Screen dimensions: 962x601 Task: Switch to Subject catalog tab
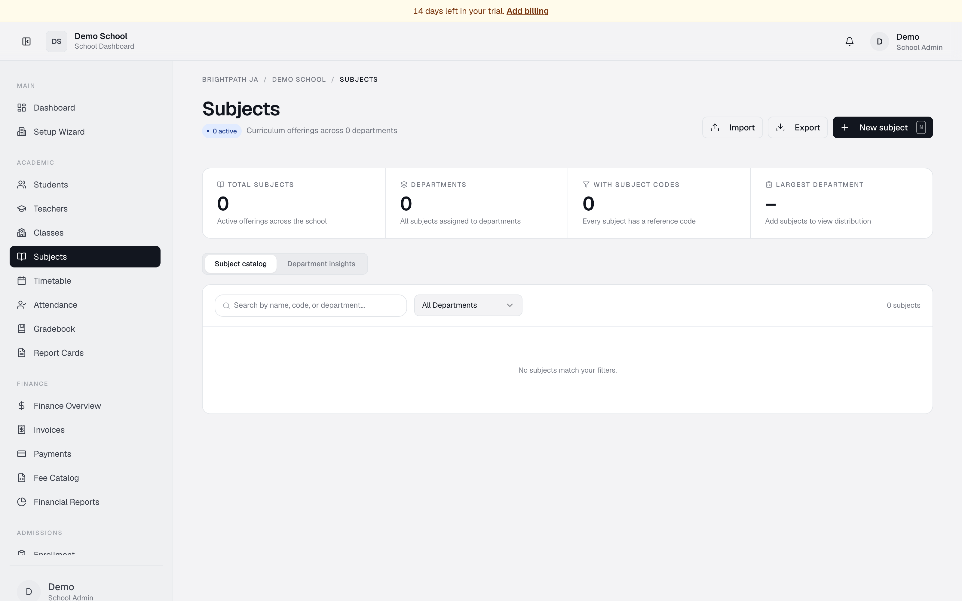click(x=240, y=264)
